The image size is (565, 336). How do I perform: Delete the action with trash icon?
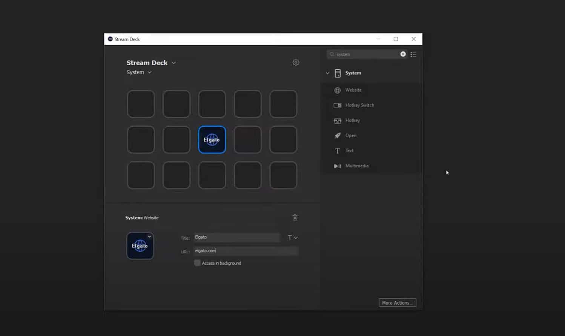(295, 218)
